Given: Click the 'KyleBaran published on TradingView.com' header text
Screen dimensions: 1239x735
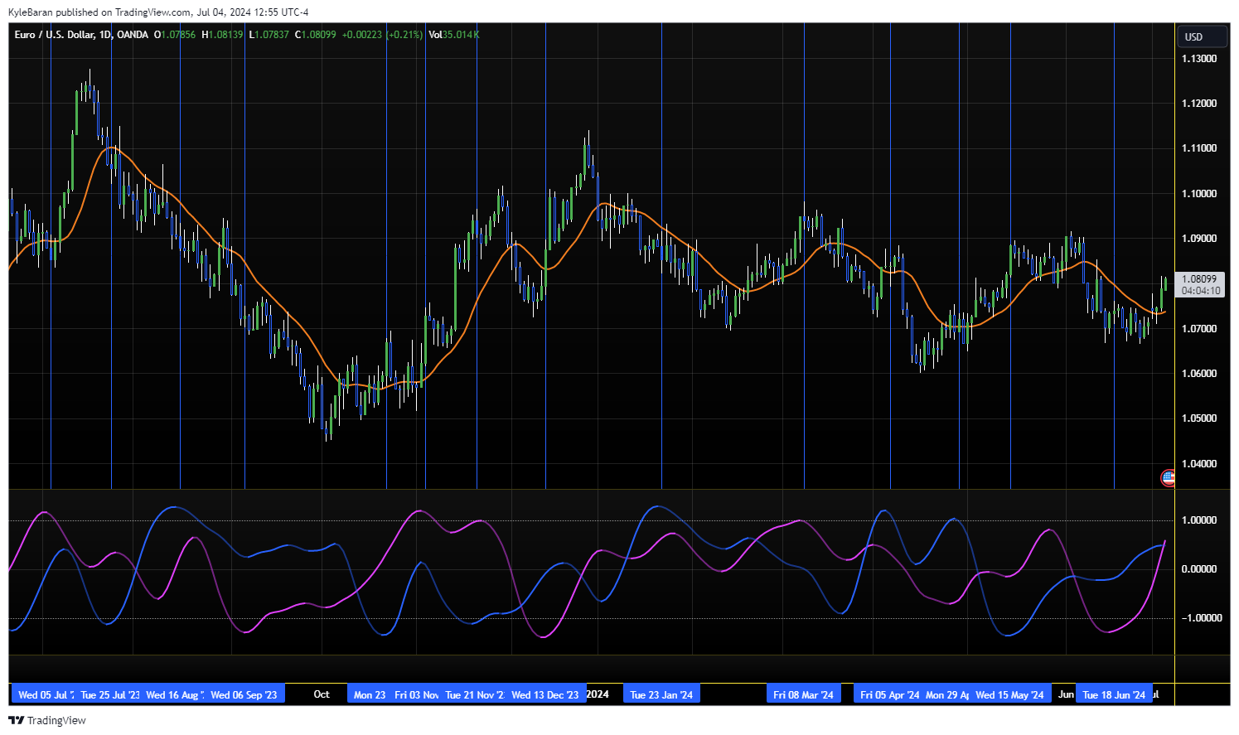Looking at the screenshot, I should [x=99, y=12].
